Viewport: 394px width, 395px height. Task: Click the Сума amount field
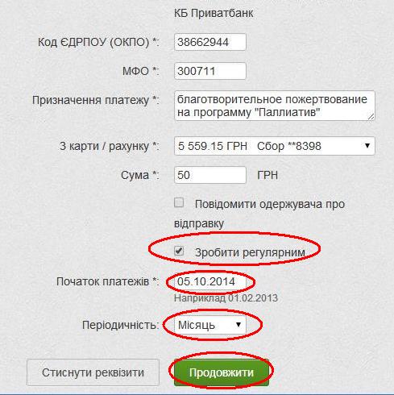210,175
